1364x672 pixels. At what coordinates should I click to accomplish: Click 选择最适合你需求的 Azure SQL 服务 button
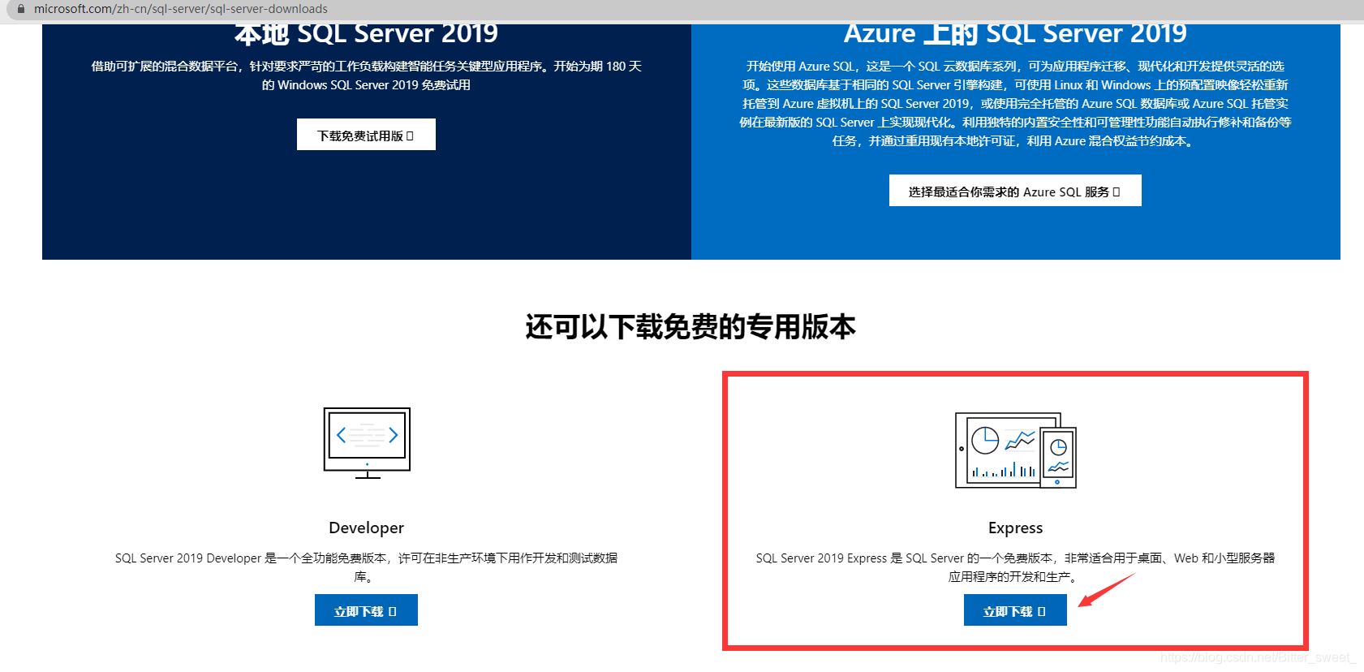[x=1015, y=191]
